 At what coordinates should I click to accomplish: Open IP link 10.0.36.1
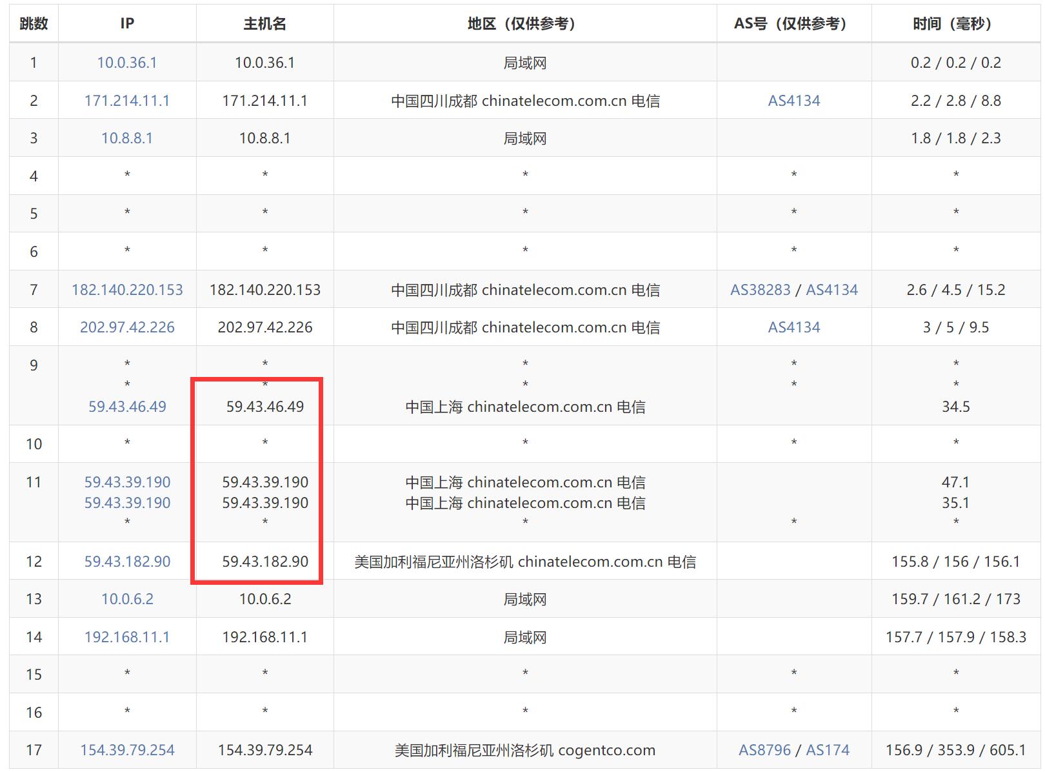click(127, 63)
